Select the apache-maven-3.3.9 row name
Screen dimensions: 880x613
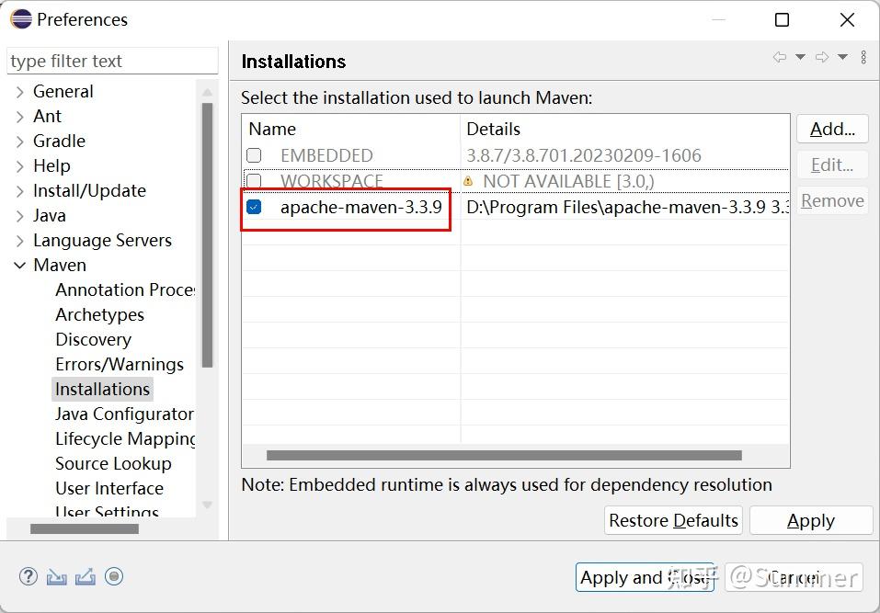(x=360, y=207)
